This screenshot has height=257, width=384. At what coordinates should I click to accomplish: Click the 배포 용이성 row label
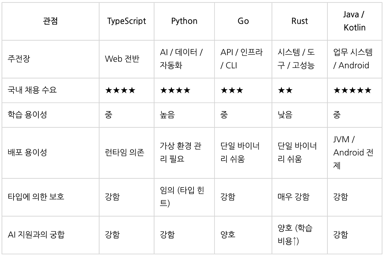click(27, 152)
